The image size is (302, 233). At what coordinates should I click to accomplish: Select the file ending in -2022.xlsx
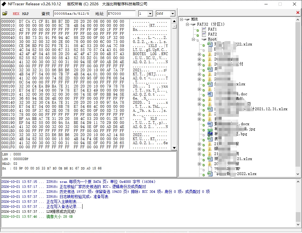pyautogui.click(x=235, y=174)
